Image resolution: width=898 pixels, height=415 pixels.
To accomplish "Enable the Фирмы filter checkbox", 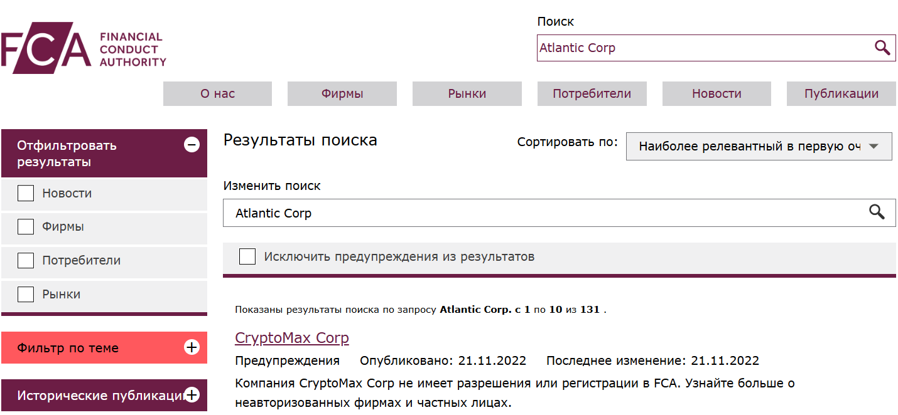I will pyautogui.click(x=25, y=228).
